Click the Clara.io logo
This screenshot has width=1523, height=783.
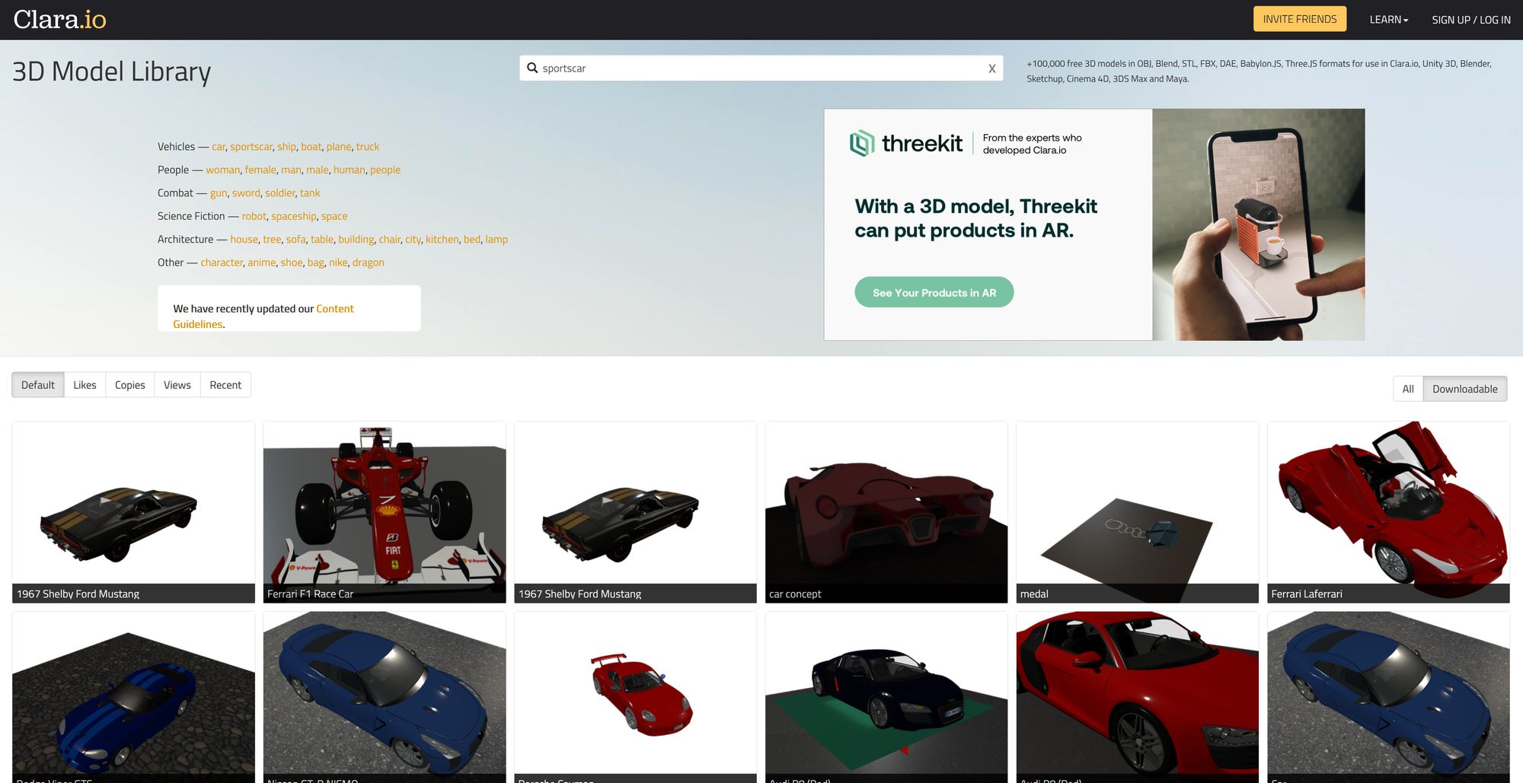click(x=59, y=19)
